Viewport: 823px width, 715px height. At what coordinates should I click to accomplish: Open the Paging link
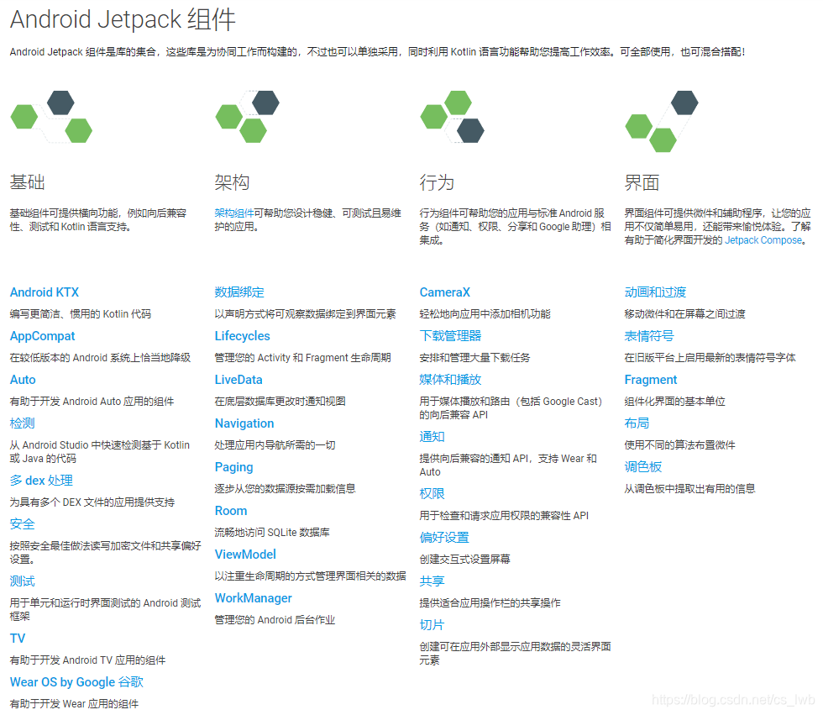pos(234,467)
